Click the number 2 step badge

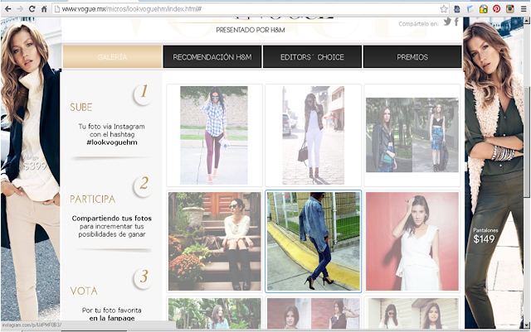click(x=144, y=185)
